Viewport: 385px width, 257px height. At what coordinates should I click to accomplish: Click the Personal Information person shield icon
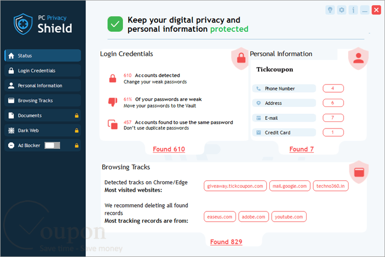358,58
